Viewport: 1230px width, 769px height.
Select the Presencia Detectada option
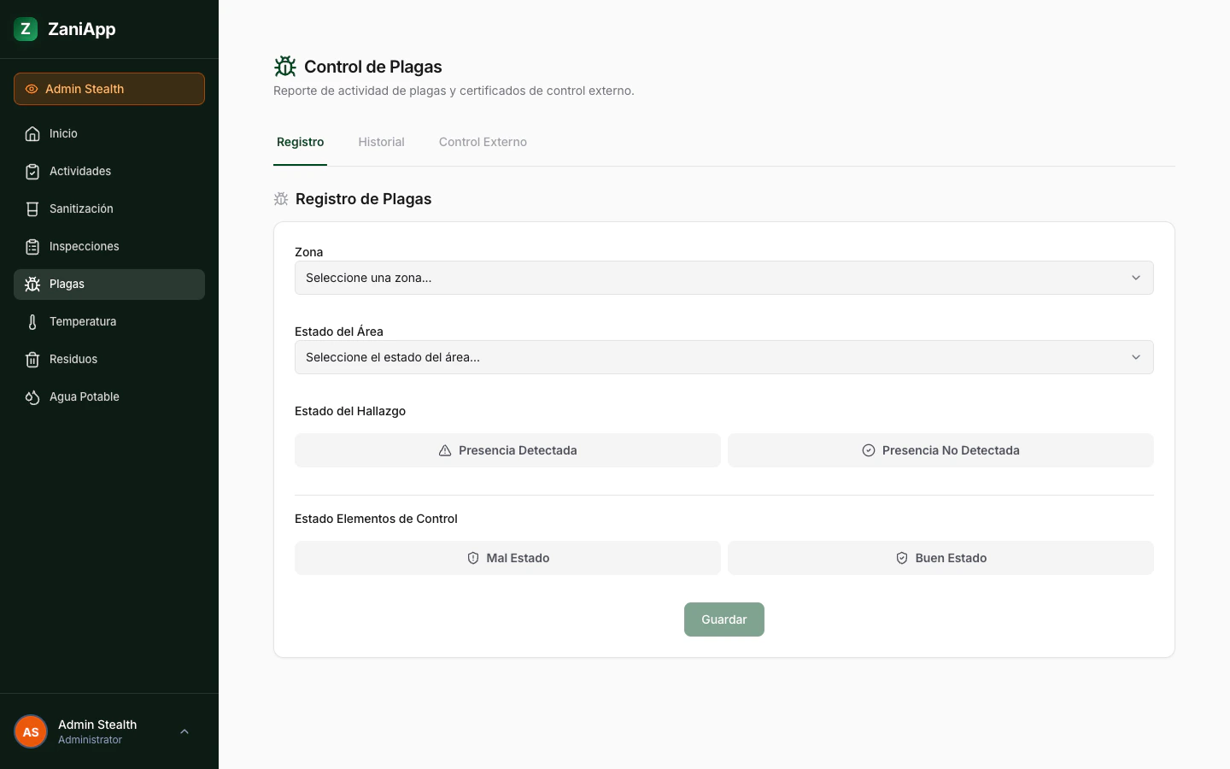coord(507,450)
